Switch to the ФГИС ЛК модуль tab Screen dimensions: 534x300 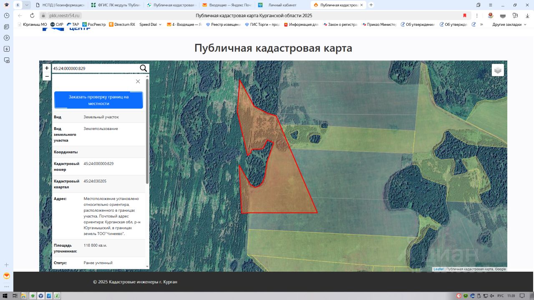pyautogui.click(x=117, y=5)
